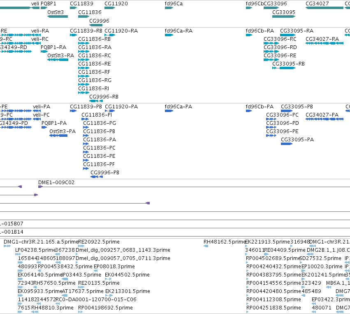This screenshot has width=350, height=314.
Task: Click the veli gene label
Action: [x=35, y=4]
